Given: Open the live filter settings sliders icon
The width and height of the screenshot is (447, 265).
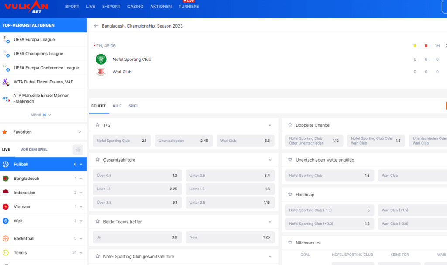Looking at the screenshot, I should click(78, 149).
